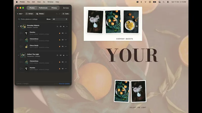Select the radio circle for Peonies under Everyday Objects
The image size is (202, 113).
tap(20, 33)
